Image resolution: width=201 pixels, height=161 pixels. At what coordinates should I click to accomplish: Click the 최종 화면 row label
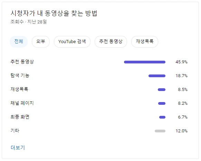point(20,117)
